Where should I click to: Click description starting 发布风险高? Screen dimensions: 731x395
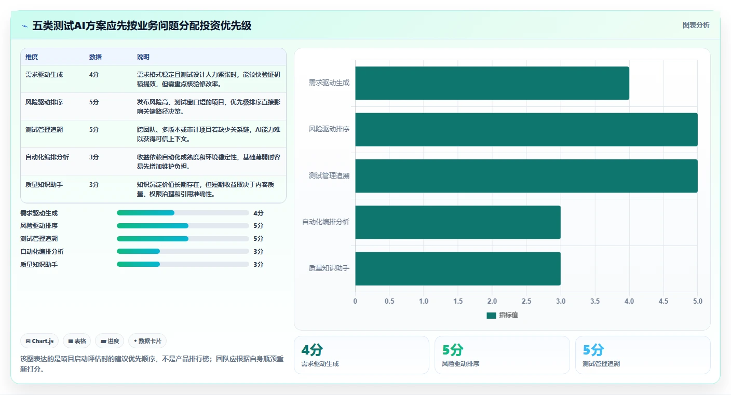pyautogui.click(x=209, y=106)
